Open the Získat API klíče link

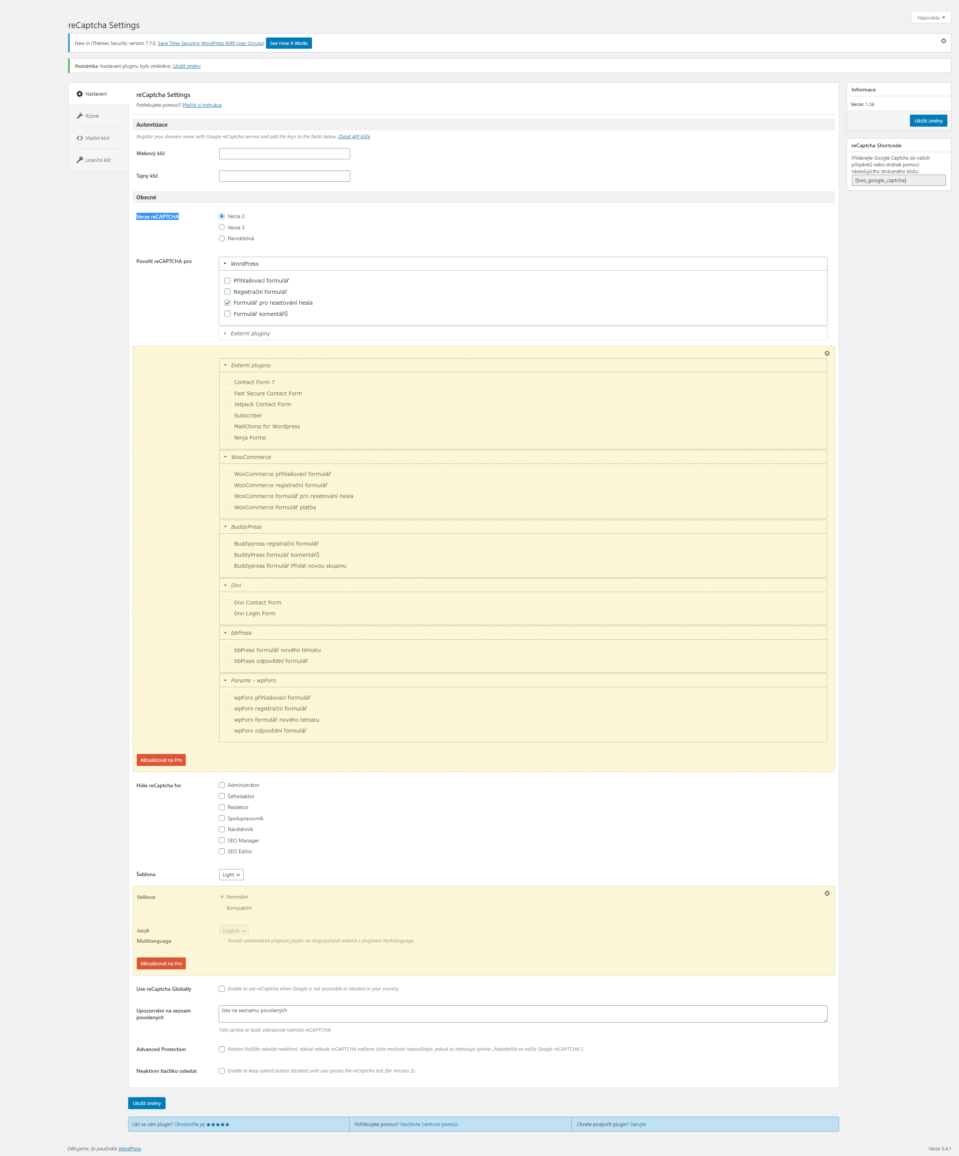tap(354, 136)
